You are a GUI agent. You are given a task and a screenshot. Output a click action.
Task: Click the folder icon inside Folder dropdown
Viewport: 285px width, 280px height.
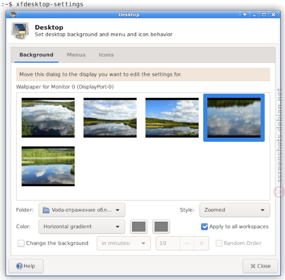[46, 210]
